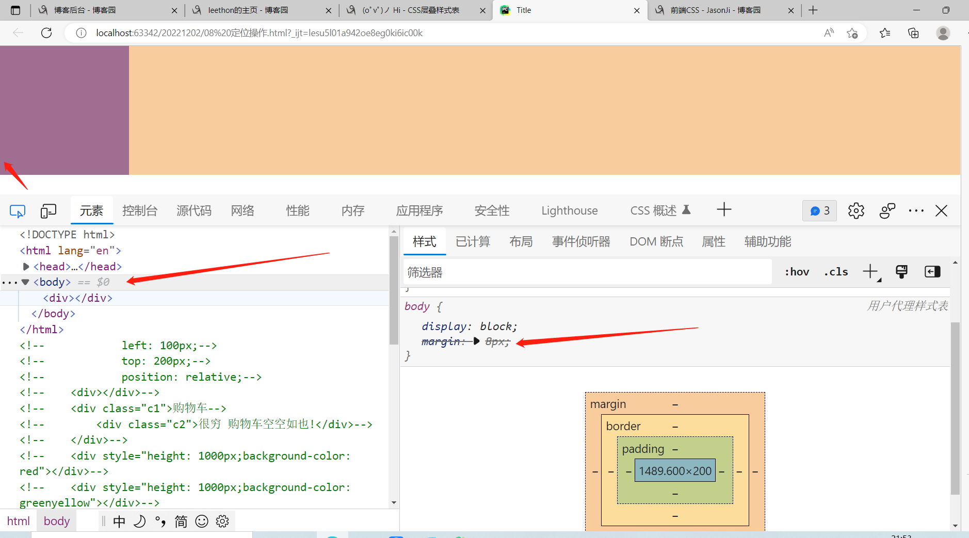Open the 属性 properties pane
The height and width of the screenshot is (538, 969).
pos(714,241)
